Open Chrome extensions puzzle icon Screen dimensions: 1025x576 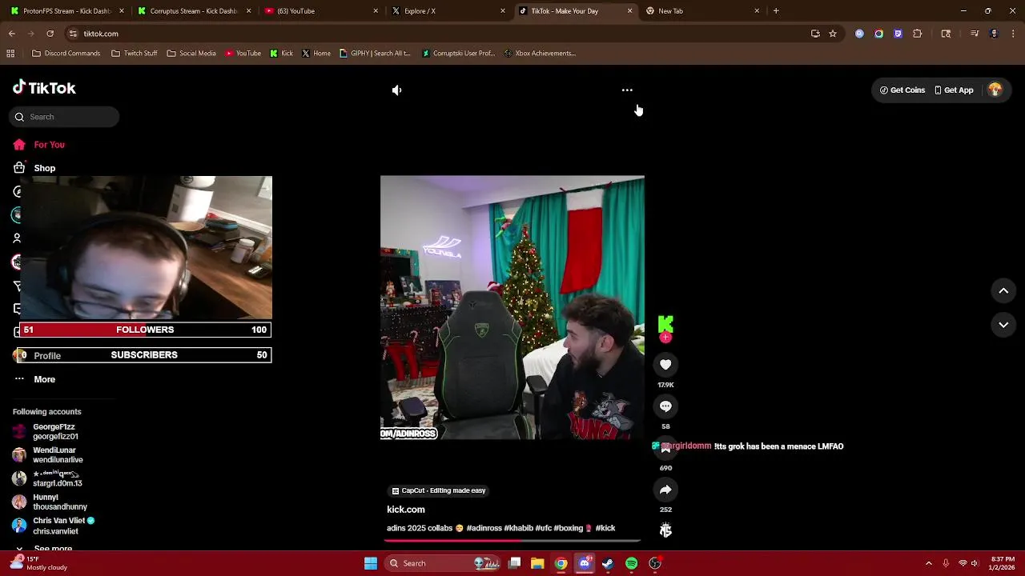pyautogui.click(x=918, y=34)
